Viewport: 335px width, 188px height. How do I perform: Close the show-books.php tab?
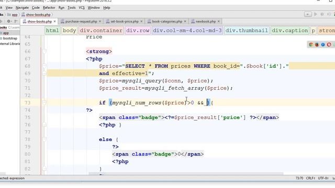(x=54, y=21)
